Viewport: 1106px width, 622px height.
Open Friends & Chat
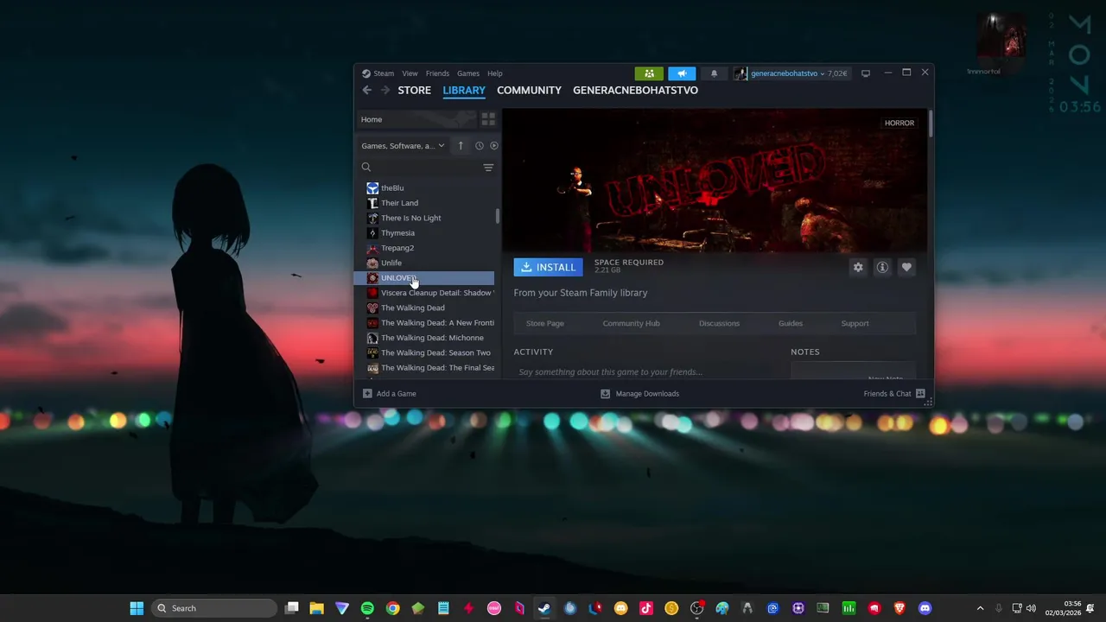(x=894, y=394)
